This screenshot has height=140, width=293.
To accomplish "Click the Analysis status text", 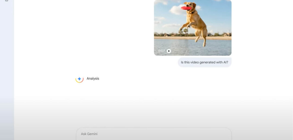I will point(93,79).
